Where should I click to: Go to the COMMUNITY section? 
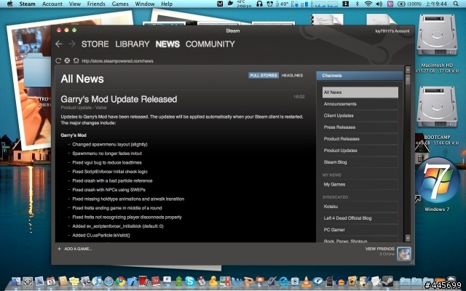210,44
